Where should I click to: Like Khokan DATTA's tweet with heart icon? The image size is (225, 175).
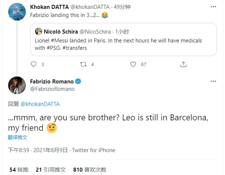pos(134,64)
